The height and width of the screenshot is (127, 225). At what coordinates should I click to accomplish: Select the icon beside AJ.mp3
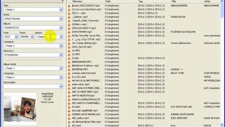69,107
